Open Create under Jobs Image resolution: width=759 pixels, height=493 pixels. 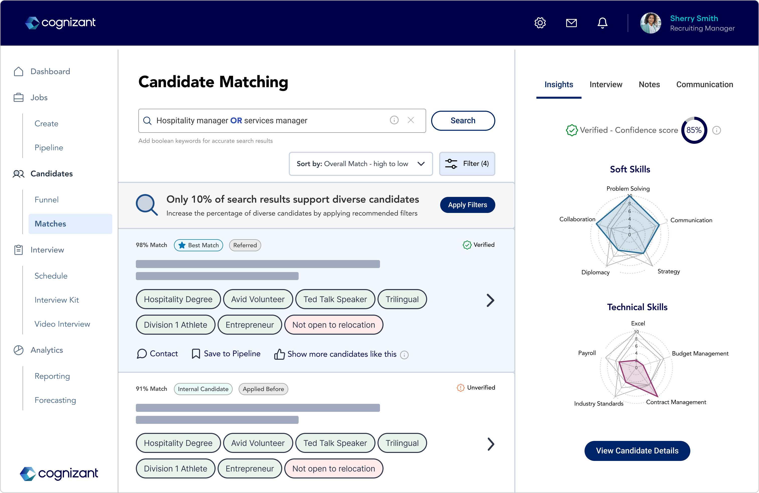46,124
